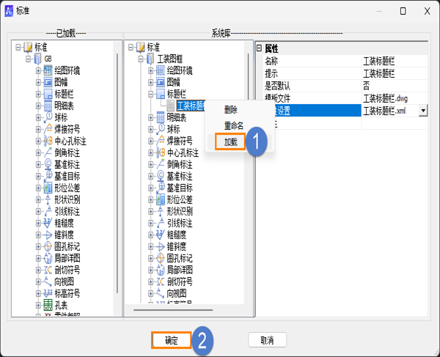Select the highlighted 工装标题 item in 系统库

tap(191, 106)
